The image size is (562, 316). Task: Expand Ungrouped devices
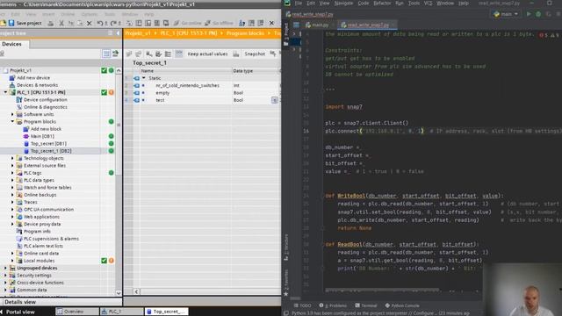click(x=5, y=268)
